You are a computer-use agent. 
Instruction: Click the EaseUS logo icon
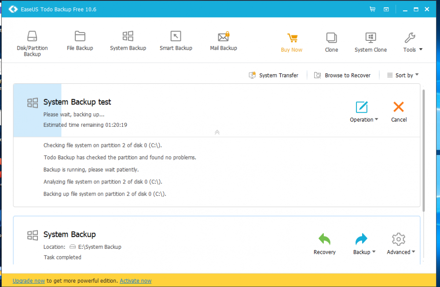click(13, 9)
